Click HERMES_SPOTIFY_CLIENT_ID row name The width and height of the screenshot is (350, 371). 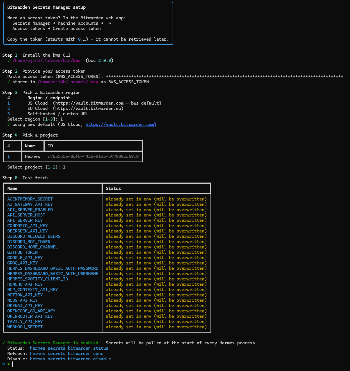pyautogui.click(x=38, y=279)
